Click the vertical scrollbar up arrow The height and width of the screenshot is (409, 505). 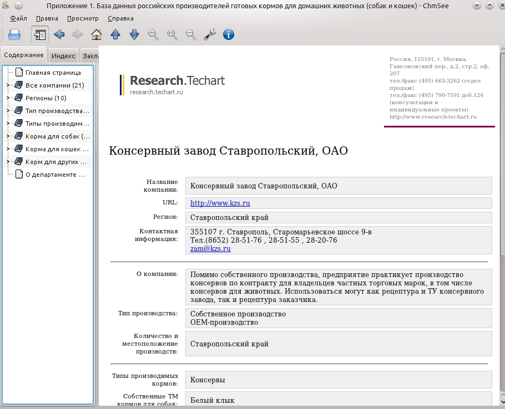point(502,49)
